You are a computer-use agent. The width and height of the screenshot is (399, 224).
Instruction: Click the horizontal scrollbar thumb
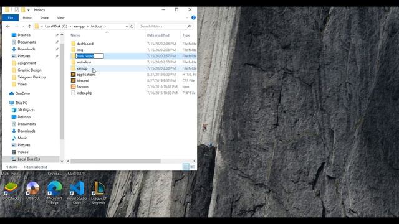[x=115, y=161]
